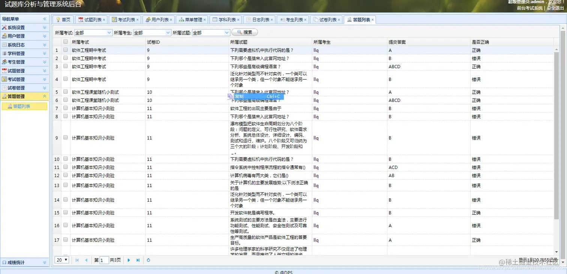Go to the first page of results
Viewport: 567px width, 274px height.
pos(77,260)
